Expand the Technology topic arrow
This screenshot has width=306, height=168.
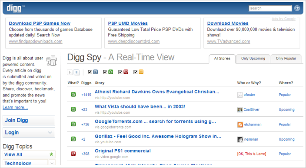tap(52, 163)
